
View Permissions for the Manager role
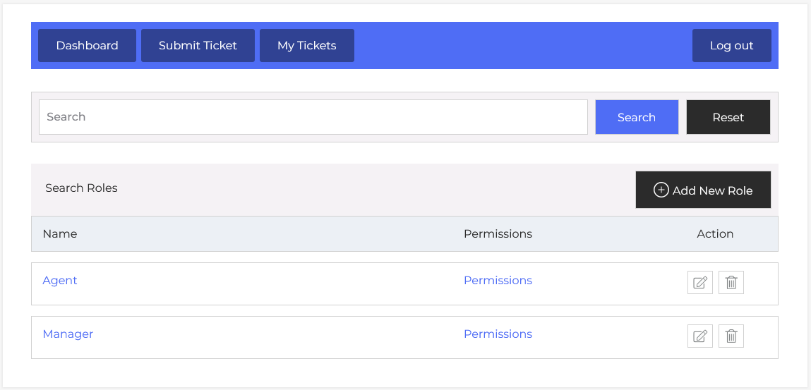[498, 334]
